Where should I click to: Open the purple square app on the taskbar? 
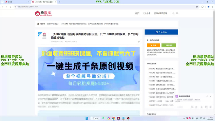118,118
